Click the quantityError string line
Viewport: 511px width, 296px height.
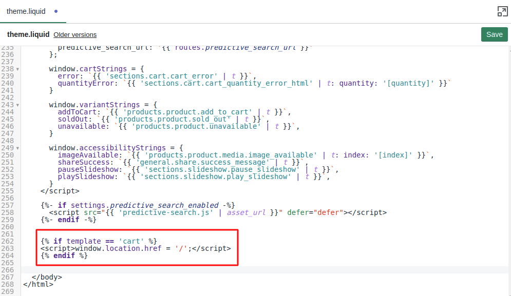pos(255,83)
